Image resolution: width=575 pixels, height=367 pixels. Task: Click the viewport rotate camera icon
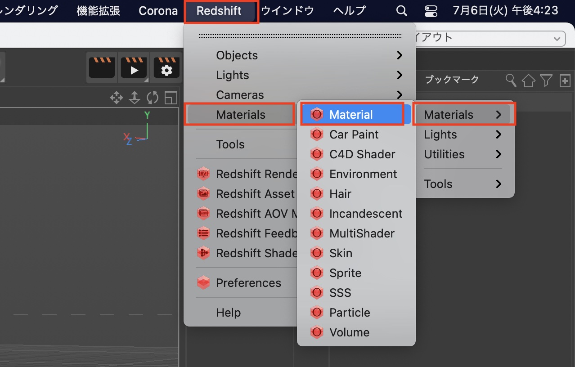153,98
